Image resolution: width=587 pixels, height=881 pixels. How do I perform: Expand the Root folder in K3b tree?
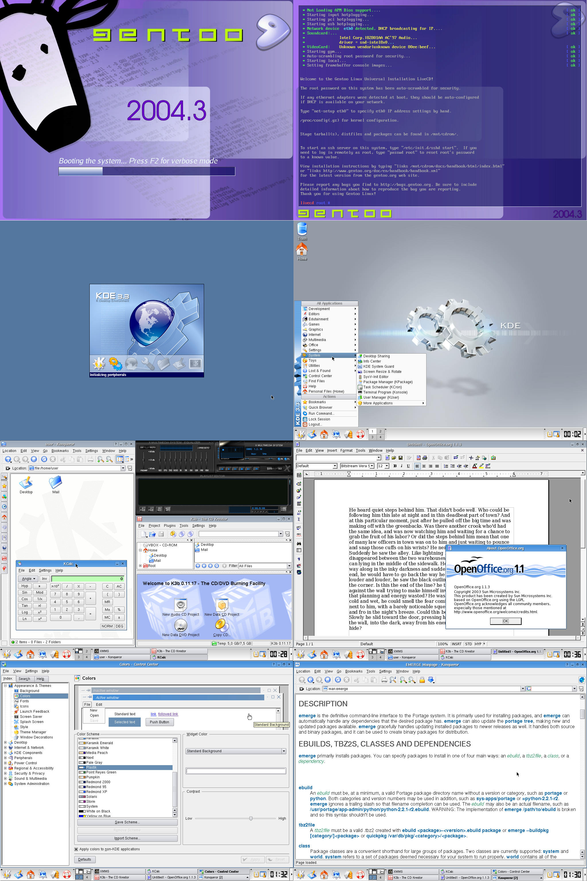(140, 566)
